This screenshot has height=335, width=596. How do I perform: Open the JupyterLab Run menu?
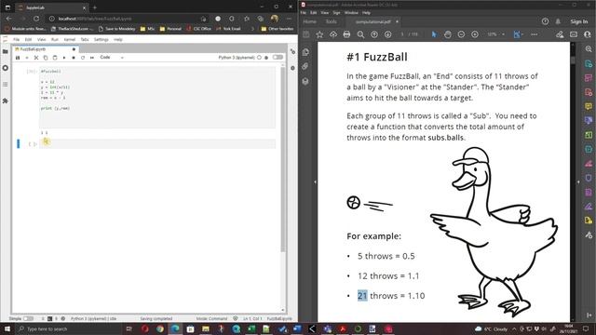(x=55, y=39)
